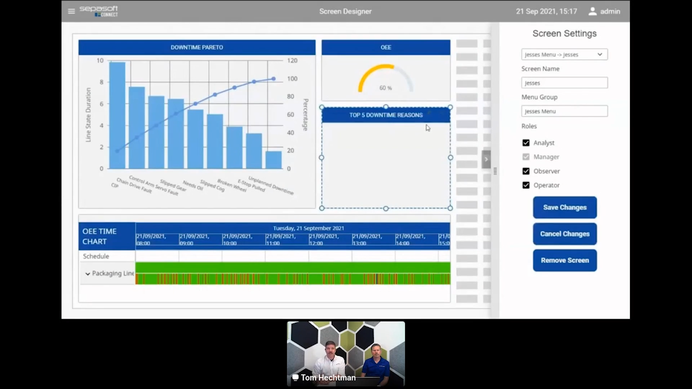Enable the Manager role checkbox
692x389 pixels.
526,157
